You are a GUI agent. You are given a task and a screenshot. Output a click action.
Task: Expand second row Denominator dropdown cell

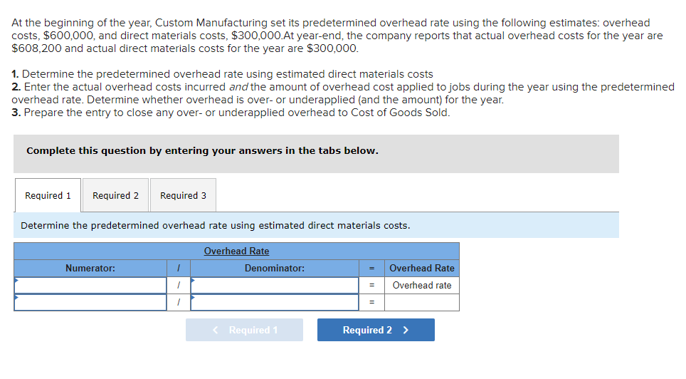(x=274, y=302)
